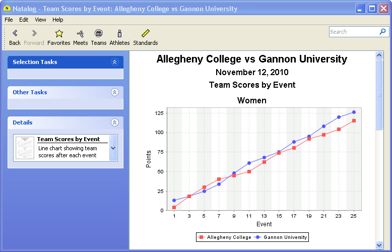Open the Help menu
This screenshot has height=252, width=392.
[x=58, y=20]
